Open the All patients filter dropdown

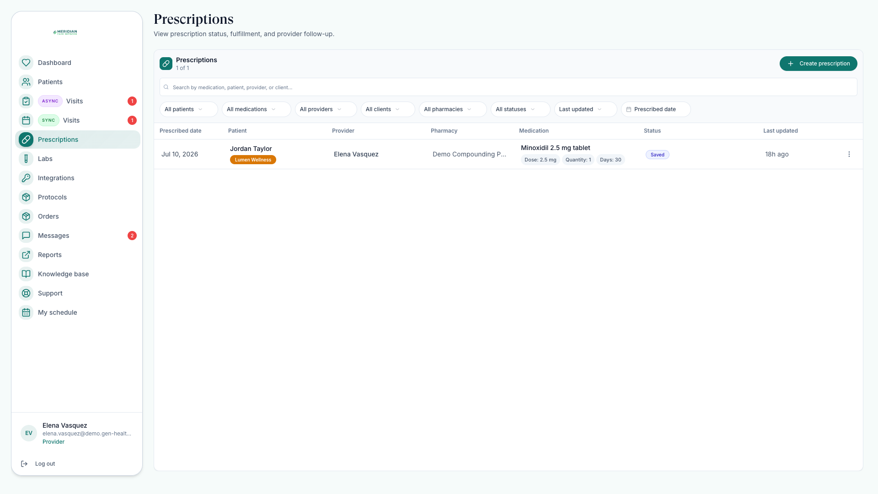[x=188, y=109]
